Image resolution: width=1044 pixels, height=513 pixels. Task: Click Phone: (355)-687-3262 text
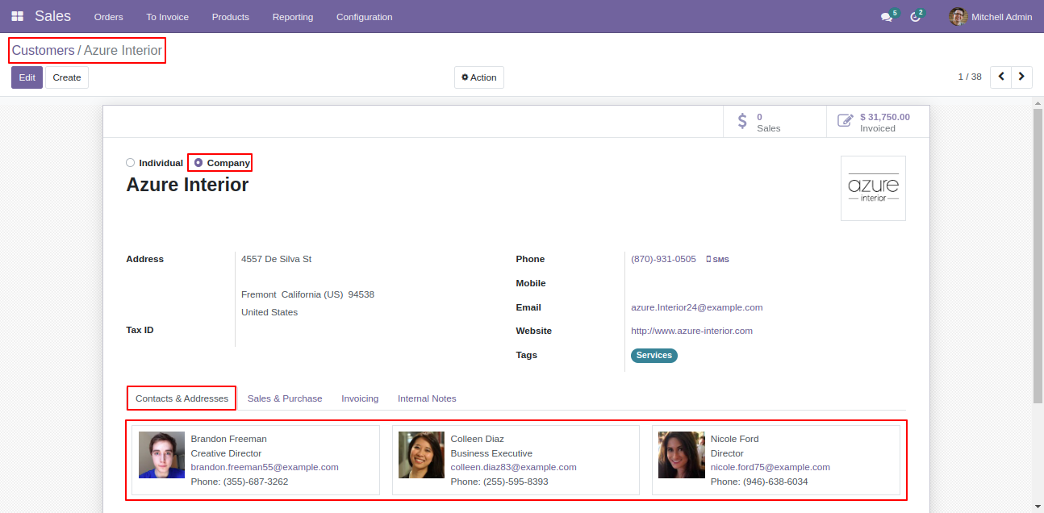coord(240,482)
